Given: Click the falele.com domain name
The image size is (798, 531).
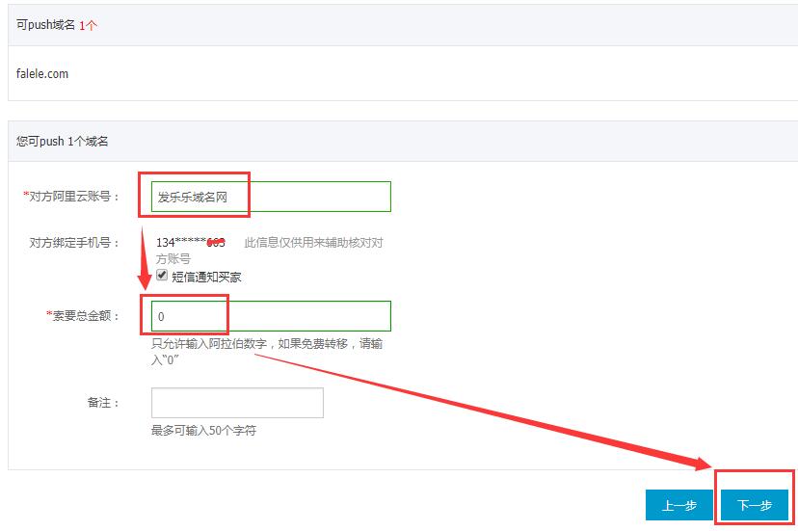Looking at the screenshot, I should (x=42, y=73).
